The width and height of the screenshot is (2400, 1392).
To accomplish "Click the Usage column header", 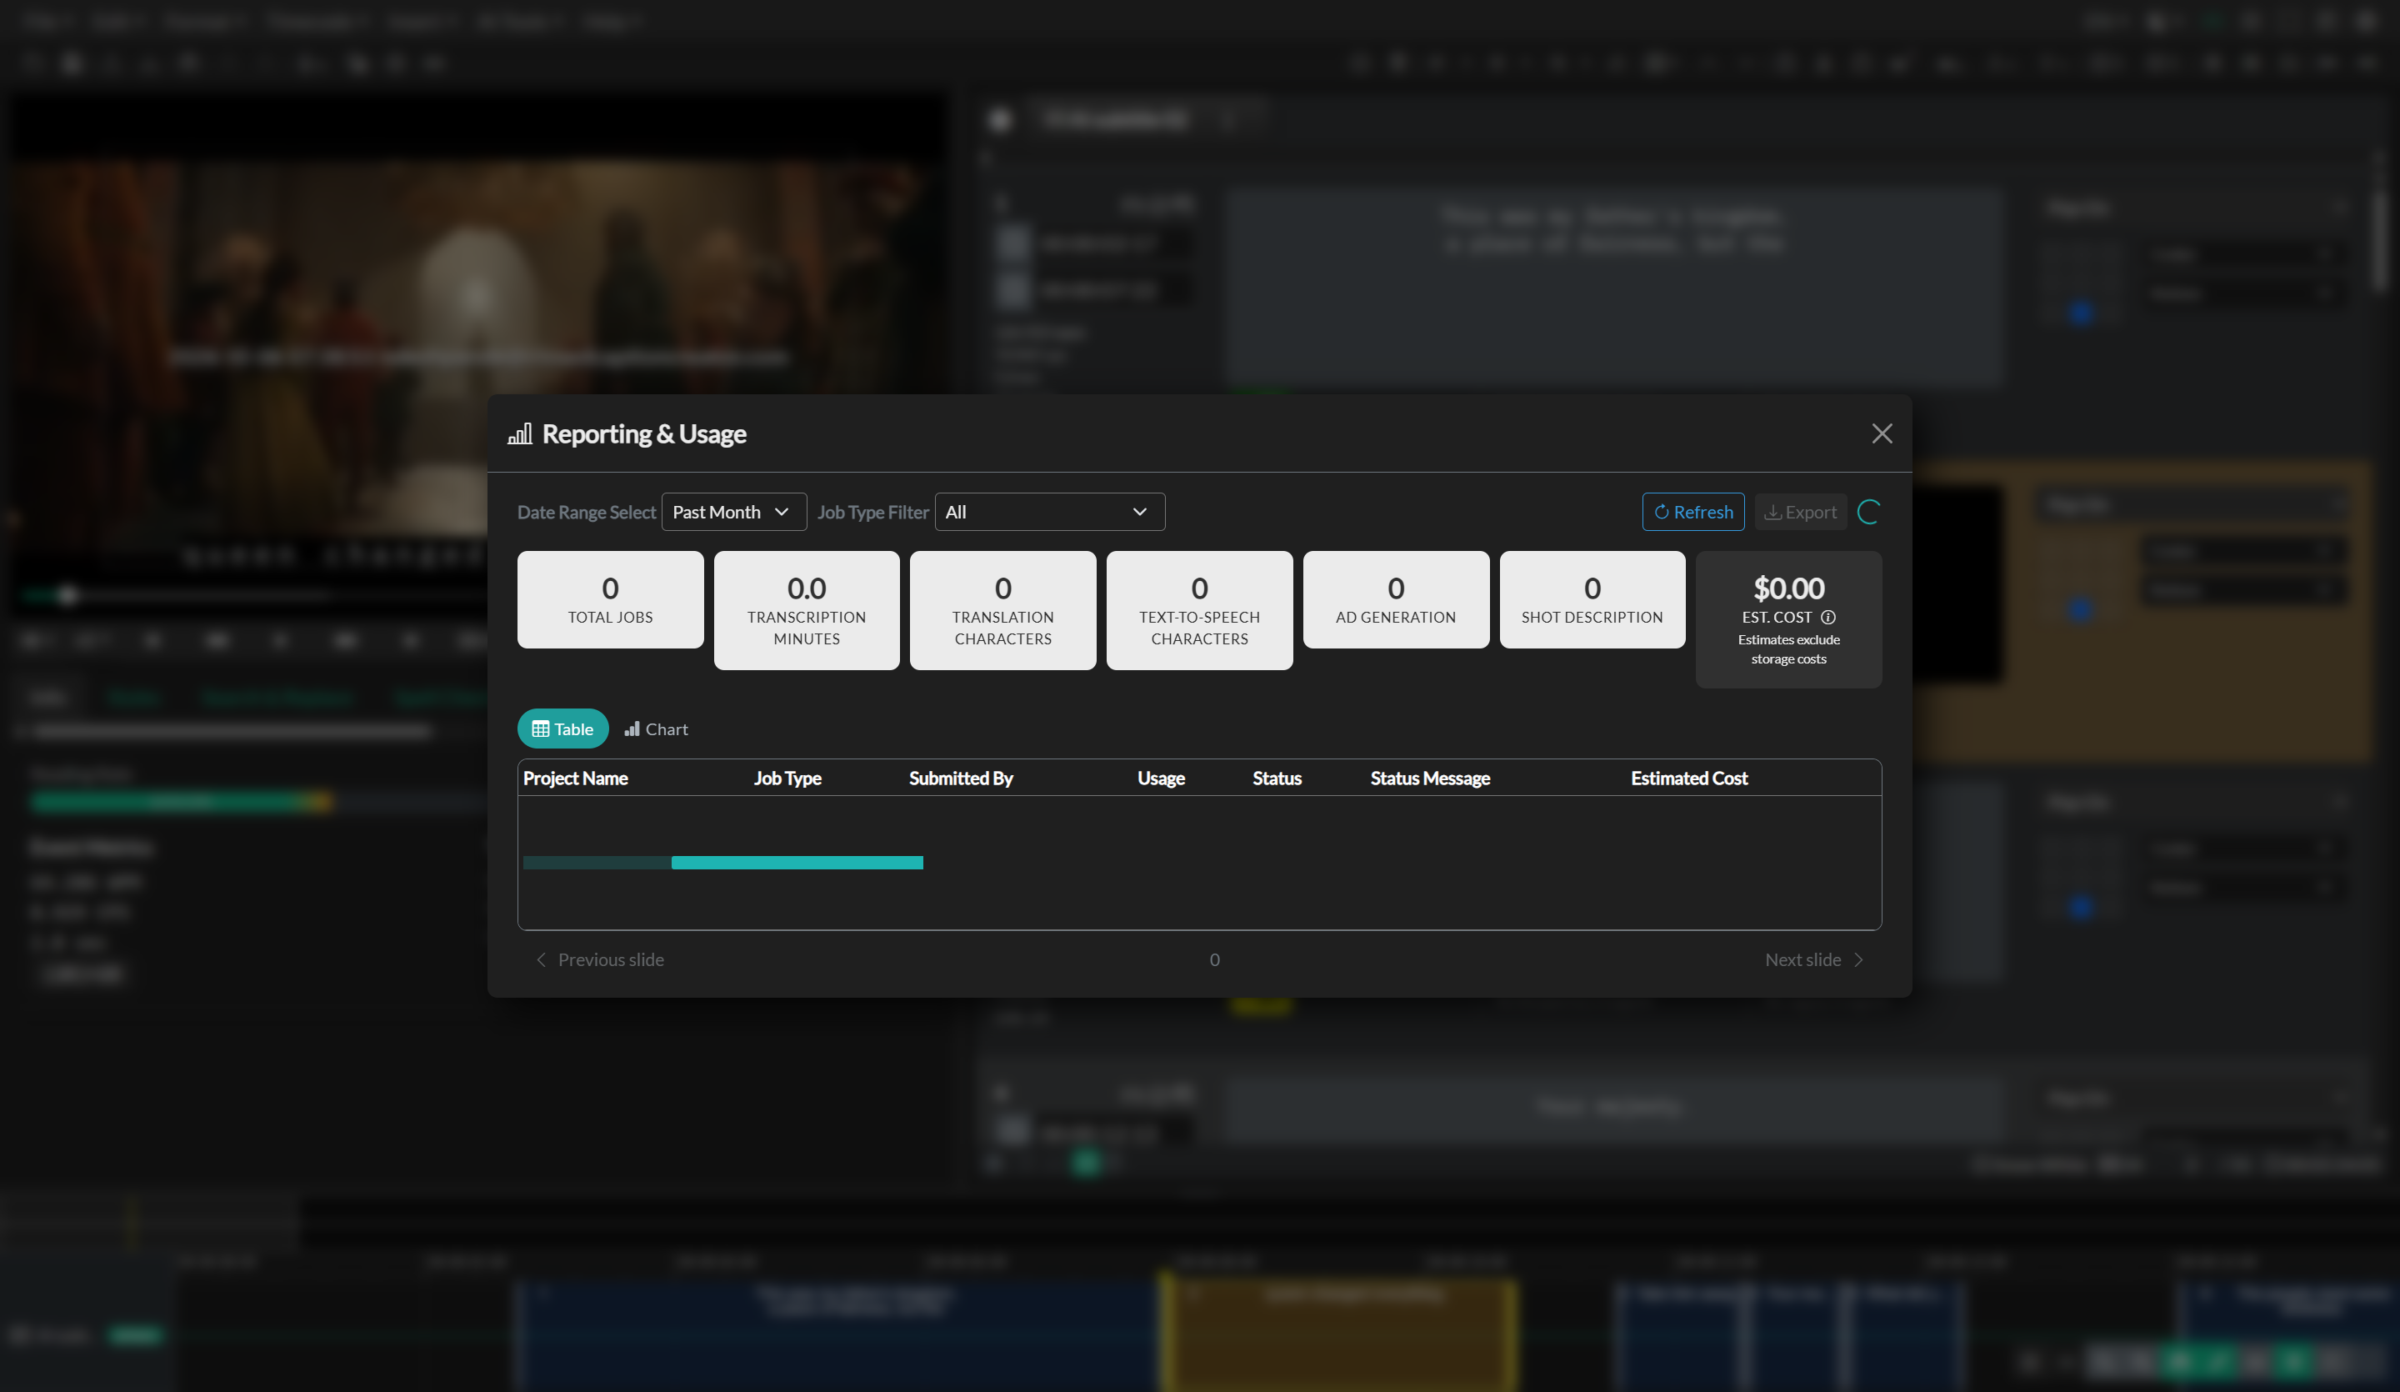I will [x=1160, y=778].
